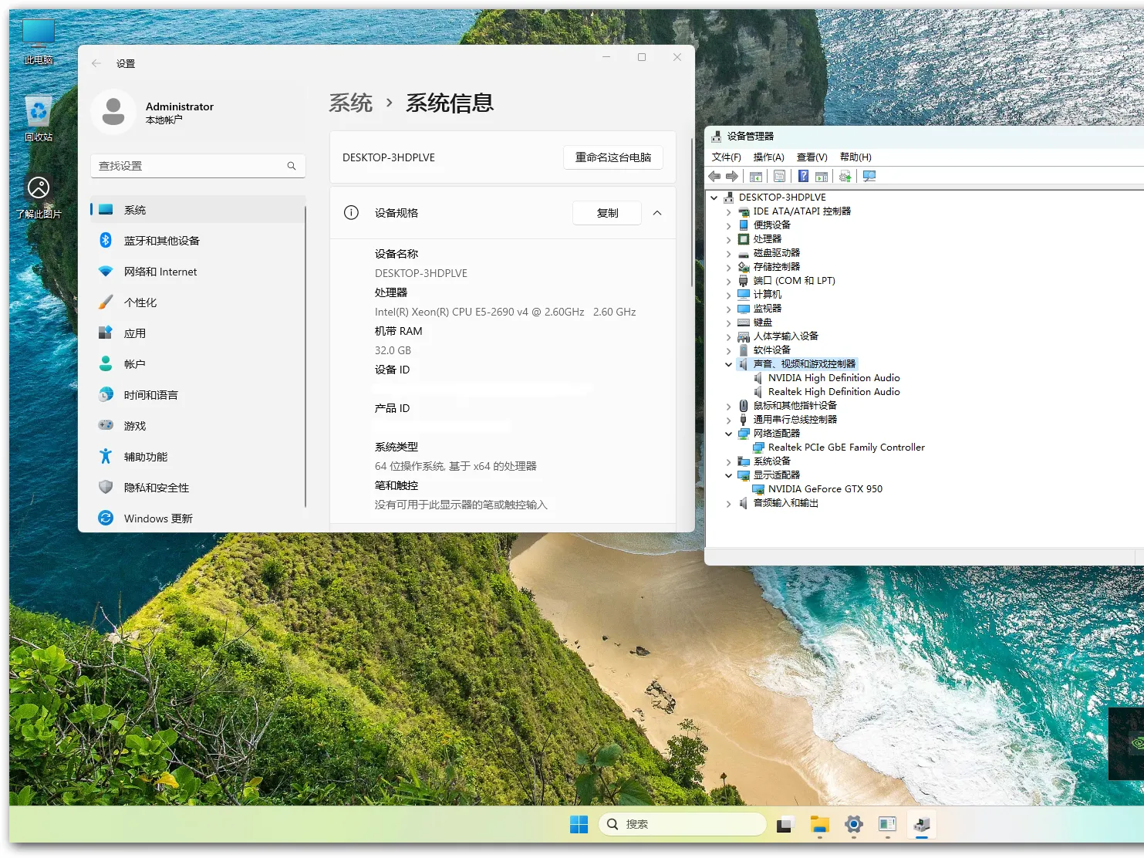Click the 复制 button in 设备规格
Image resolution: width=1144 pixels, height=858 pixels.
tap(606, 213)
